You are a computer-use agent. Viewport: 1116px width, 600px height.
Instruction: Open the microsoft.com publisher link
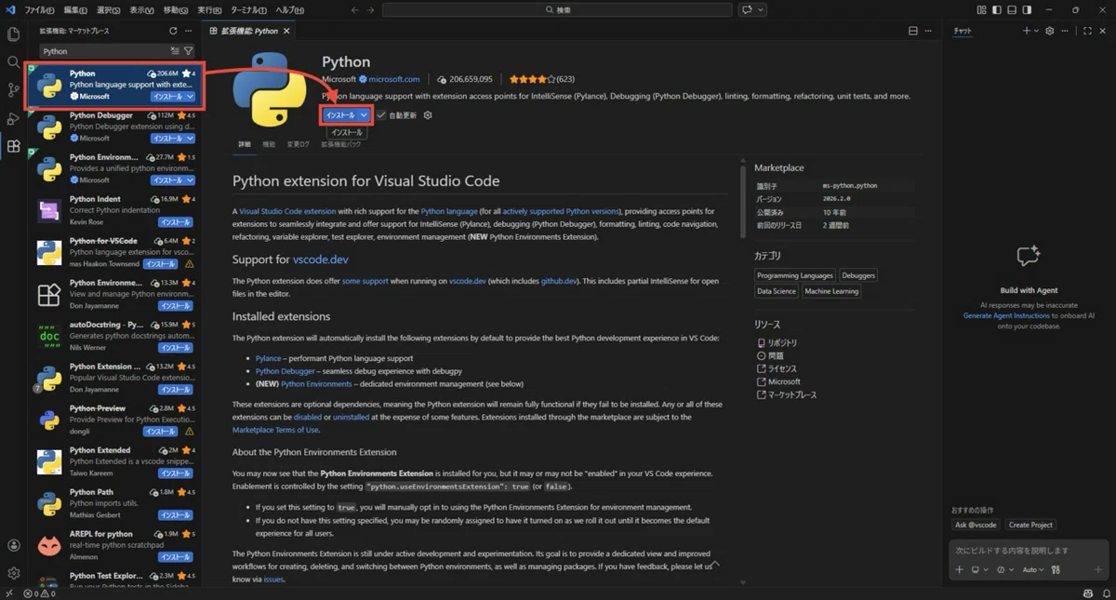(393, 79)
